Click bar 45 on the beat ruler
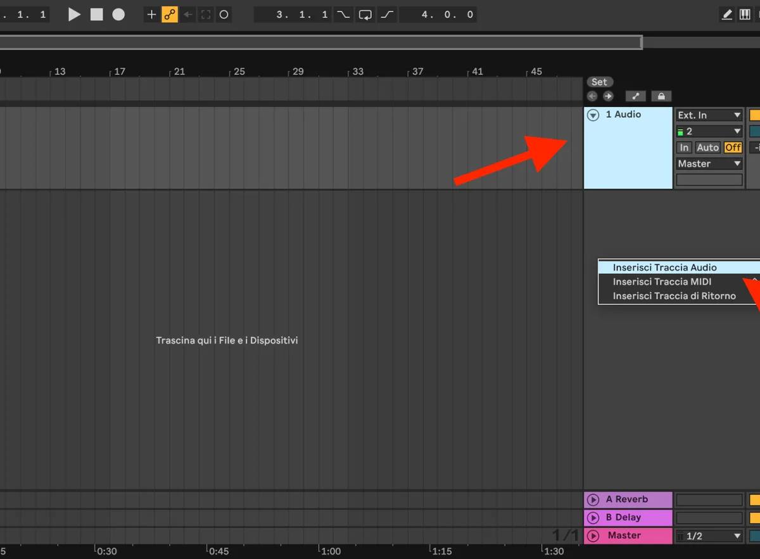 click(x=536, y=72)
